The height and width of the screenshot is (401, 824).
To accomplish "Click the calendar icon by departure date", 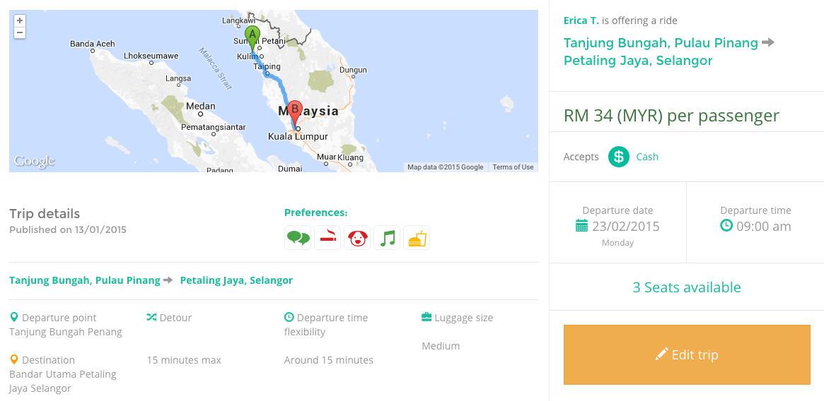I will (581, 226).
